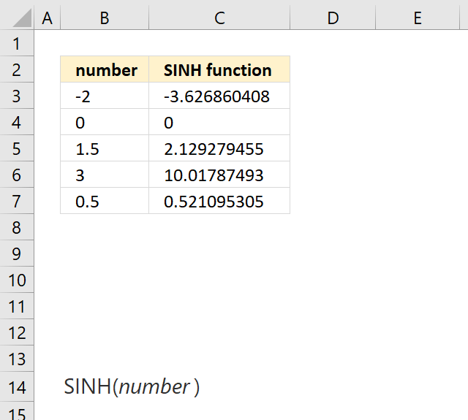Select column B header
468x420 pixels.
tap(105, 18)
